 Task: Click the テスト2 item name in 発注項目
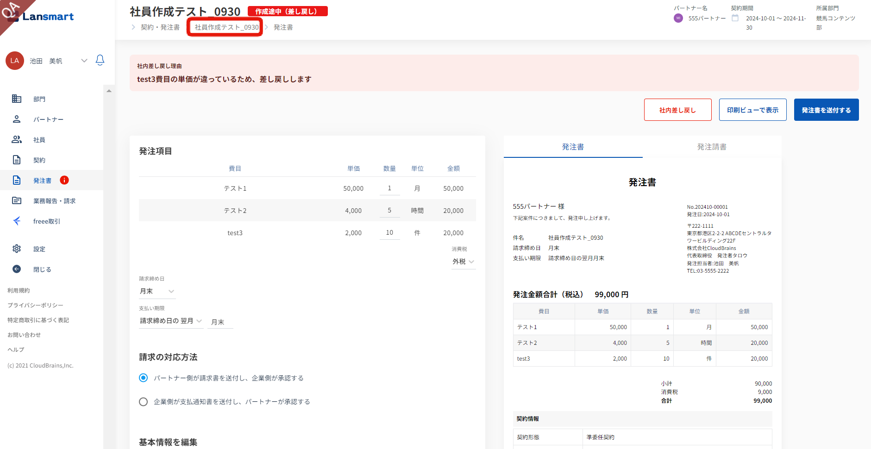[x=235, y=211]
